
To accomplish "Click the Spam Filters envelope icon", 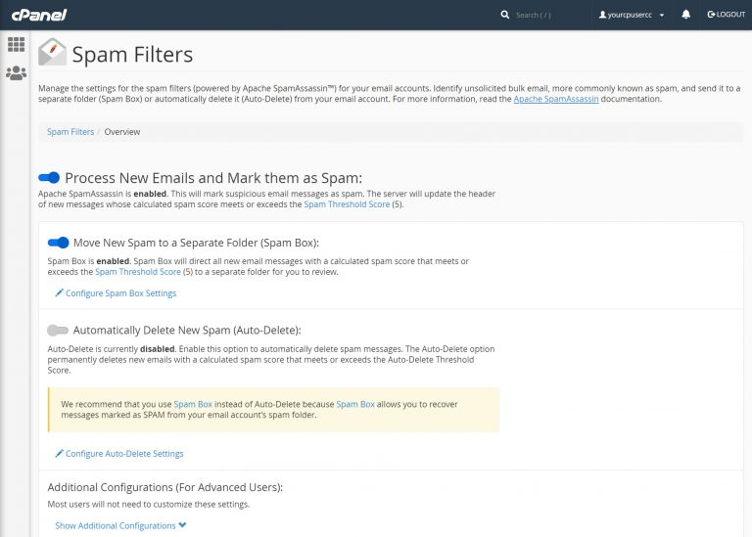I will (x=52, y=53).
